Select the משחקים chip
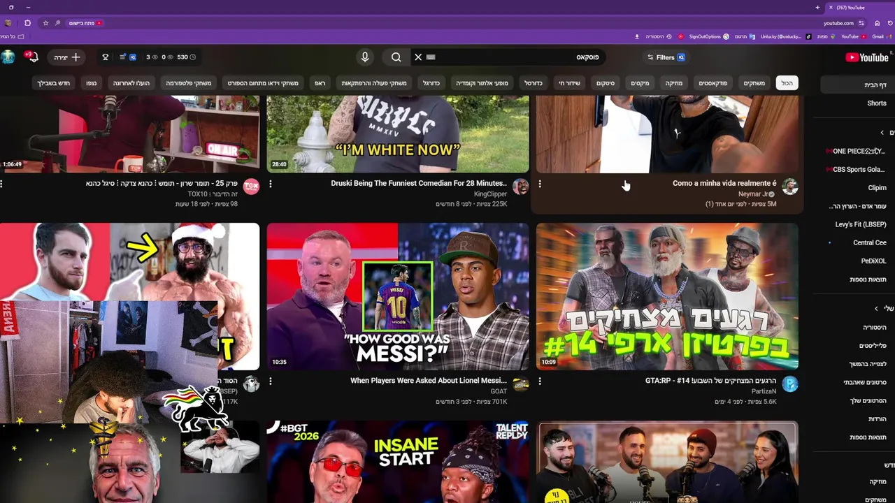The image size is (895, 503). (x=754, y=83)
